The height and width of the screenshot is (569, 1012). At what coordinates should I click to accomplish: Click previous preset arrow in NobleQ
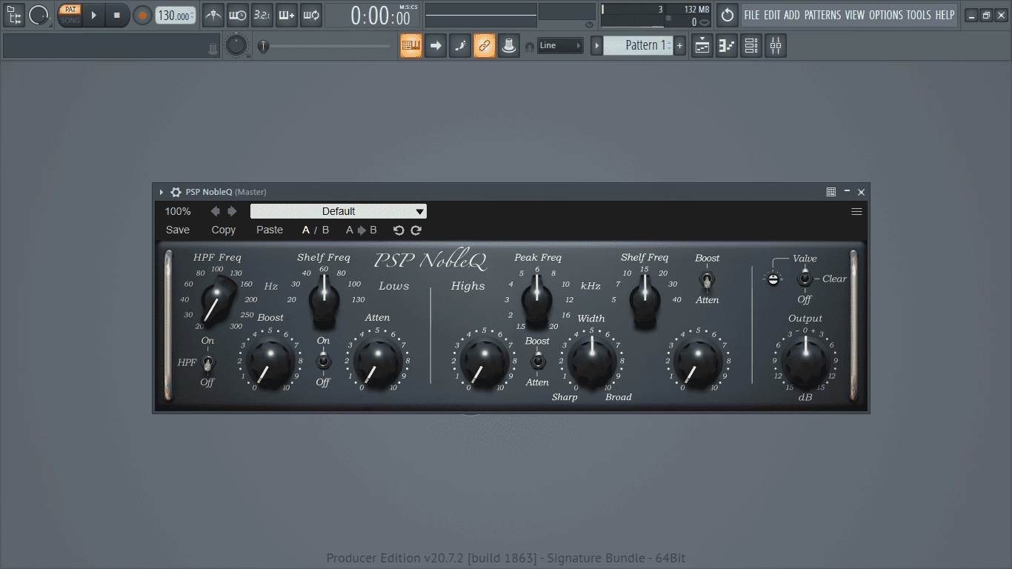pyautogui.click(x=216, y=211)
